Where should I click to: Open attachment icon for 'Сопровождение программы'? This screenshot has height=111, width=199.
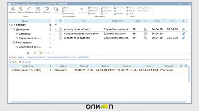[183, 34]
